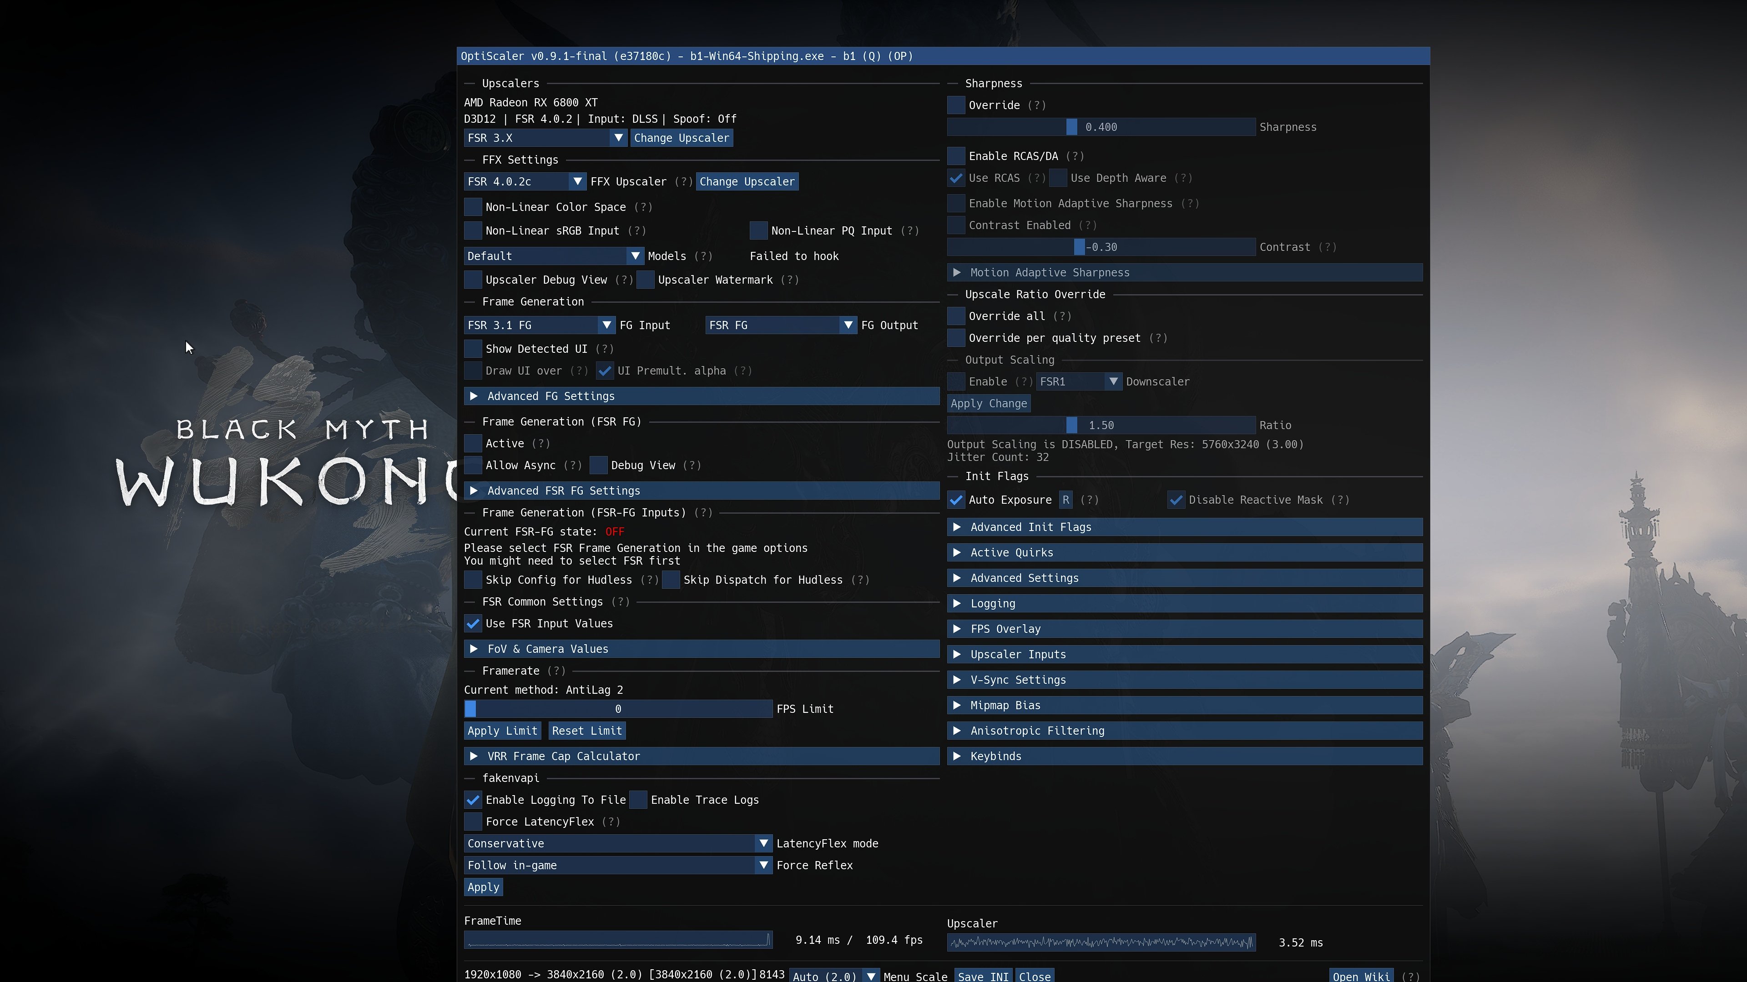Toggle Contrast Enabled checkbox

click(956, 225)
